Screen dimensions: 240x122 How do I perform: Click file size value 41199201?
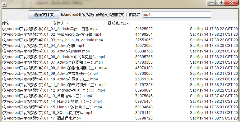pyautogui.click(x=144, y=34)
